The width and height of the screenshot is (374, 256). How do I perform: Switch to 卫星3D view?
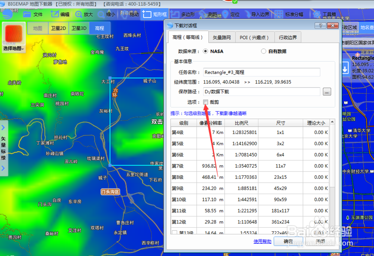click(x=79, y=28)
